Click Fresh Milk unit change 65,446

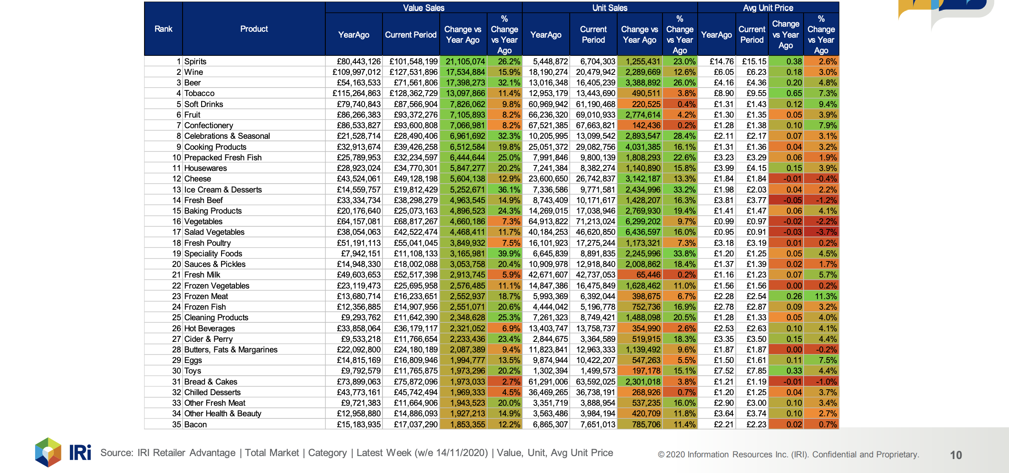(640, 275)
